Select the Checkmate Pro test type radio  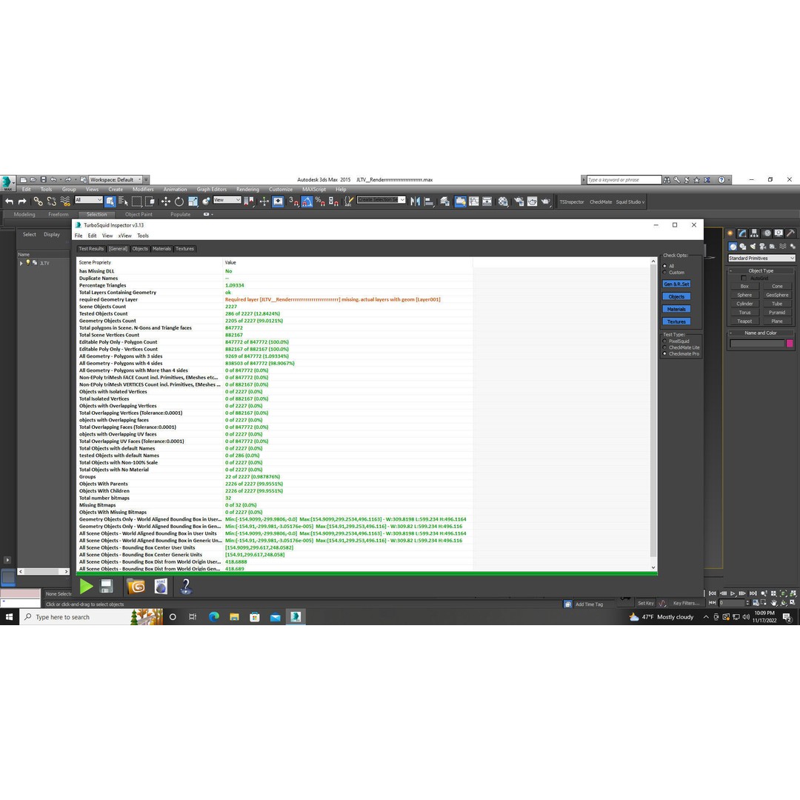[664, 353]
